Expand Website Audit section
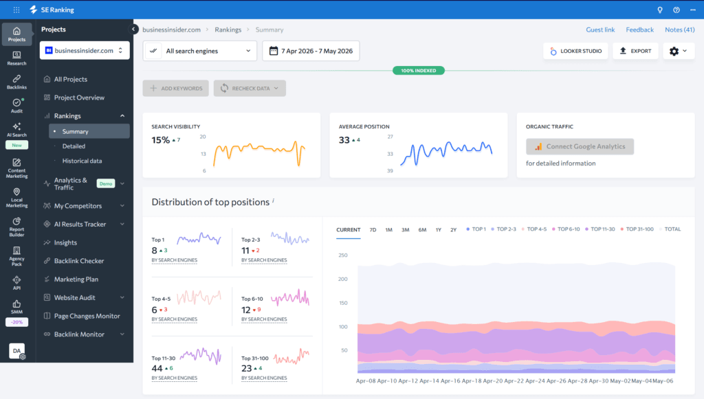 pyautogui.click(x=122, y=297)
